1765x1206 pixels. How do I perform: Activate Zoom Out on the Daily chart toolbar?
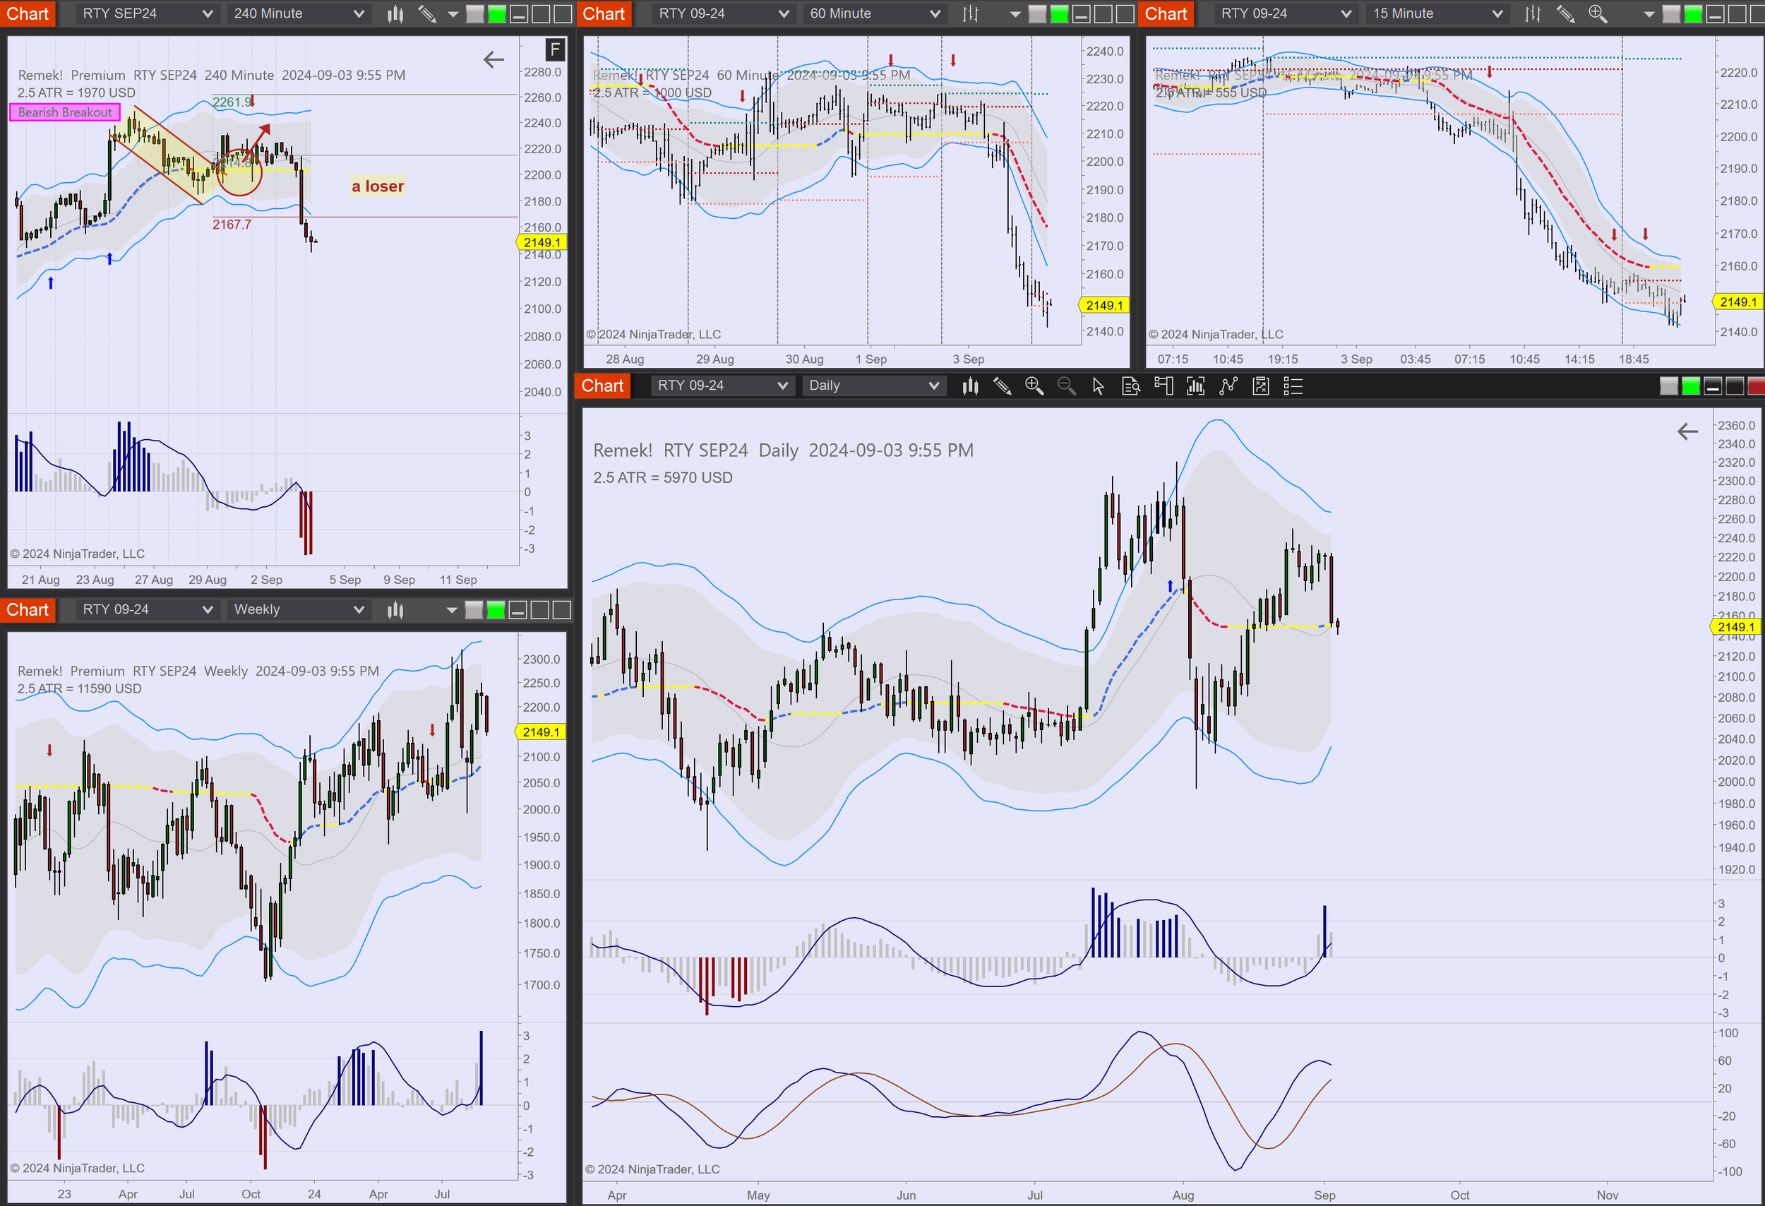pos(1066,386)
